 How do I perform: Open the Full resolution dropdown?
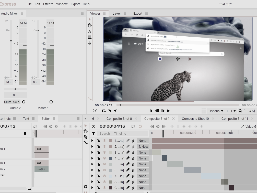tap(231, 111)
